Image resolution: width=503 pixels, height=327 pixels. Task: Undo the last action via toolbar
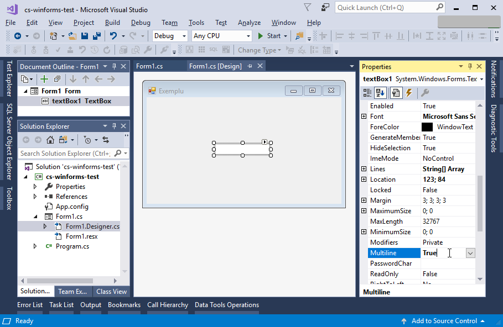click(x=113, y=36)
